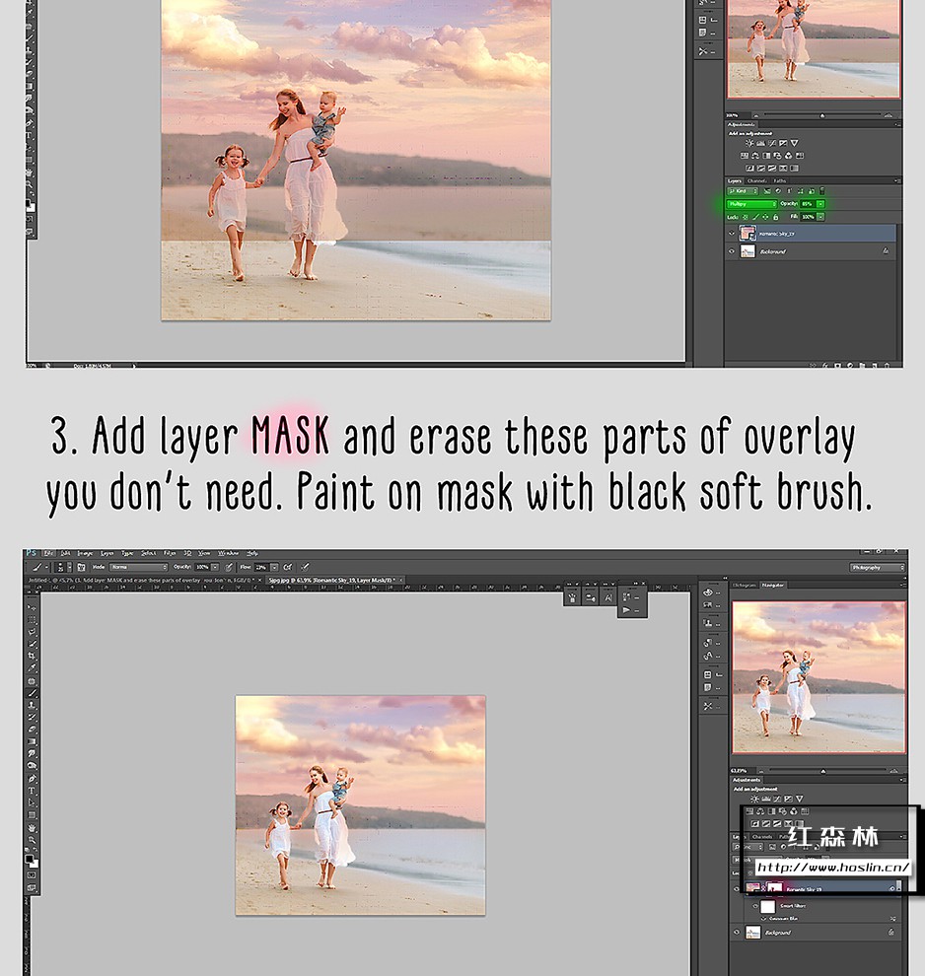Click layer Opacity value field in upper window
The height and width of the screenshot is (976, 925).
(808, 204)
